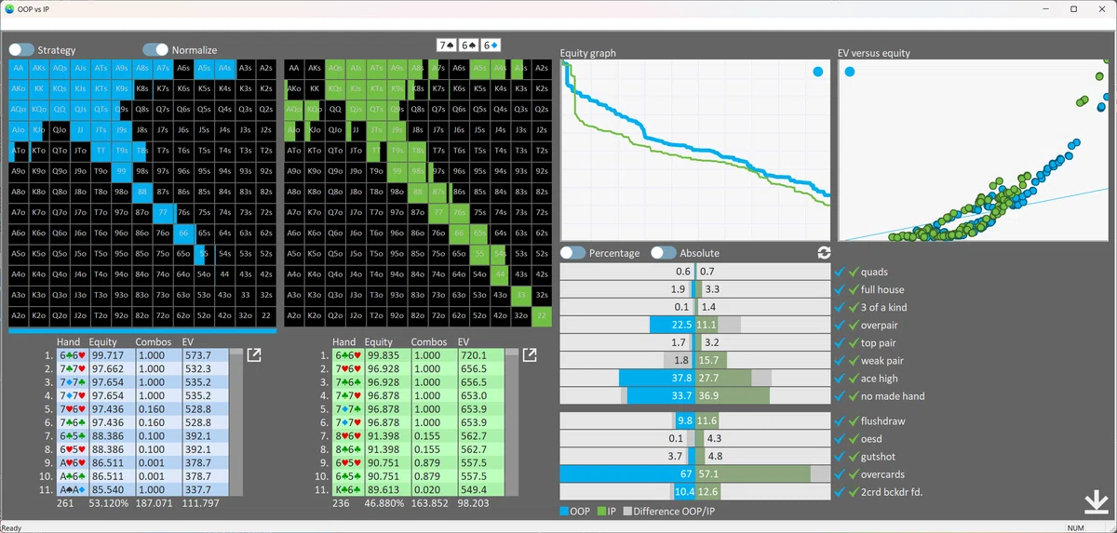The height and width of the screenshot is (533, 1117).
Task: Click the gray Difference OOP/IP legend swatch
Action: [627, 511]
